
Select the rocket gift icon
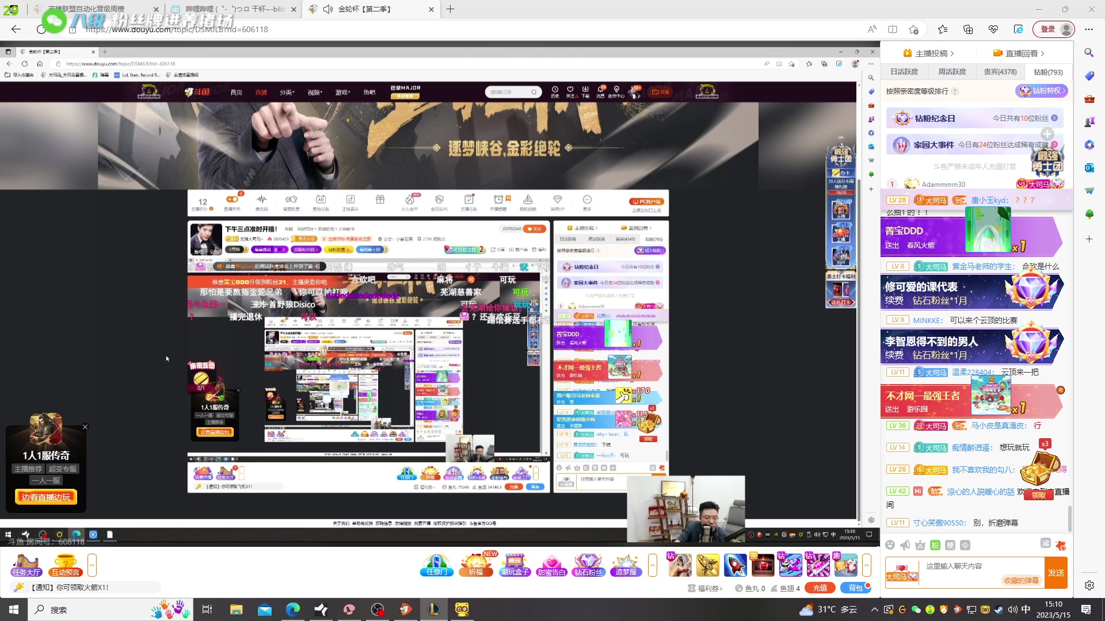click(735, 565)
